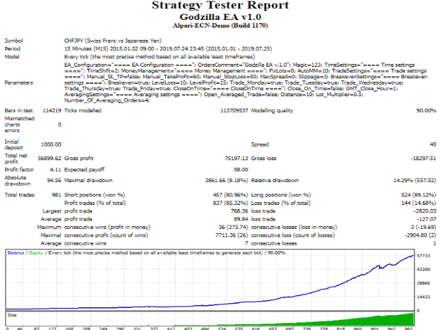440x330 pixels.
Task: Click average consecutive wins value 7
Action: point(246,243)
